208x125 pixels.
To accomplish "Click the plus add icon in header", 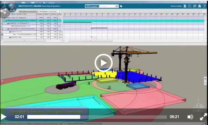I will [190, 6].
